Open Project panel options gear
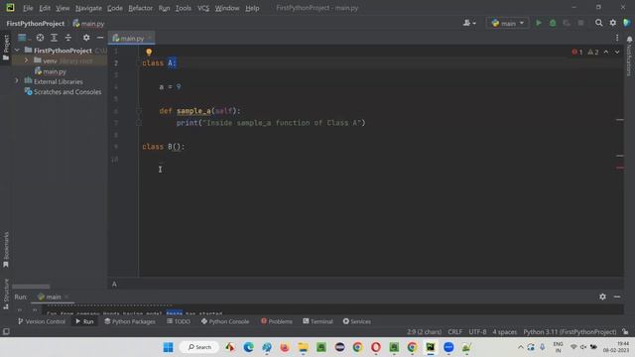Screen dimensions: 635x357 tap(86, 38)
